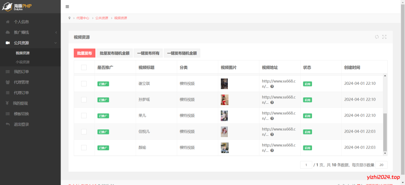The width and height of the screenshot is (405, 185).
Task: Go to 我的订单 in sidebar
Action: [21, 72]
